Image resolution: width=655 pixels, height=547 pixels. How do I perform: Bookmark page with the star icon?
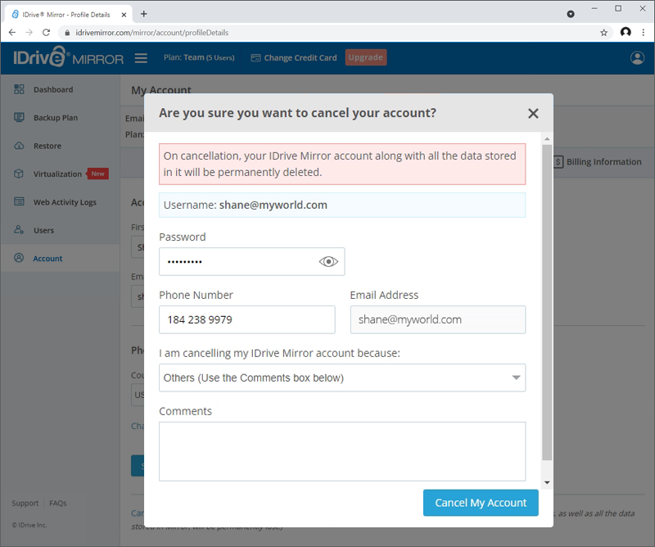click(x=603, y=33)
